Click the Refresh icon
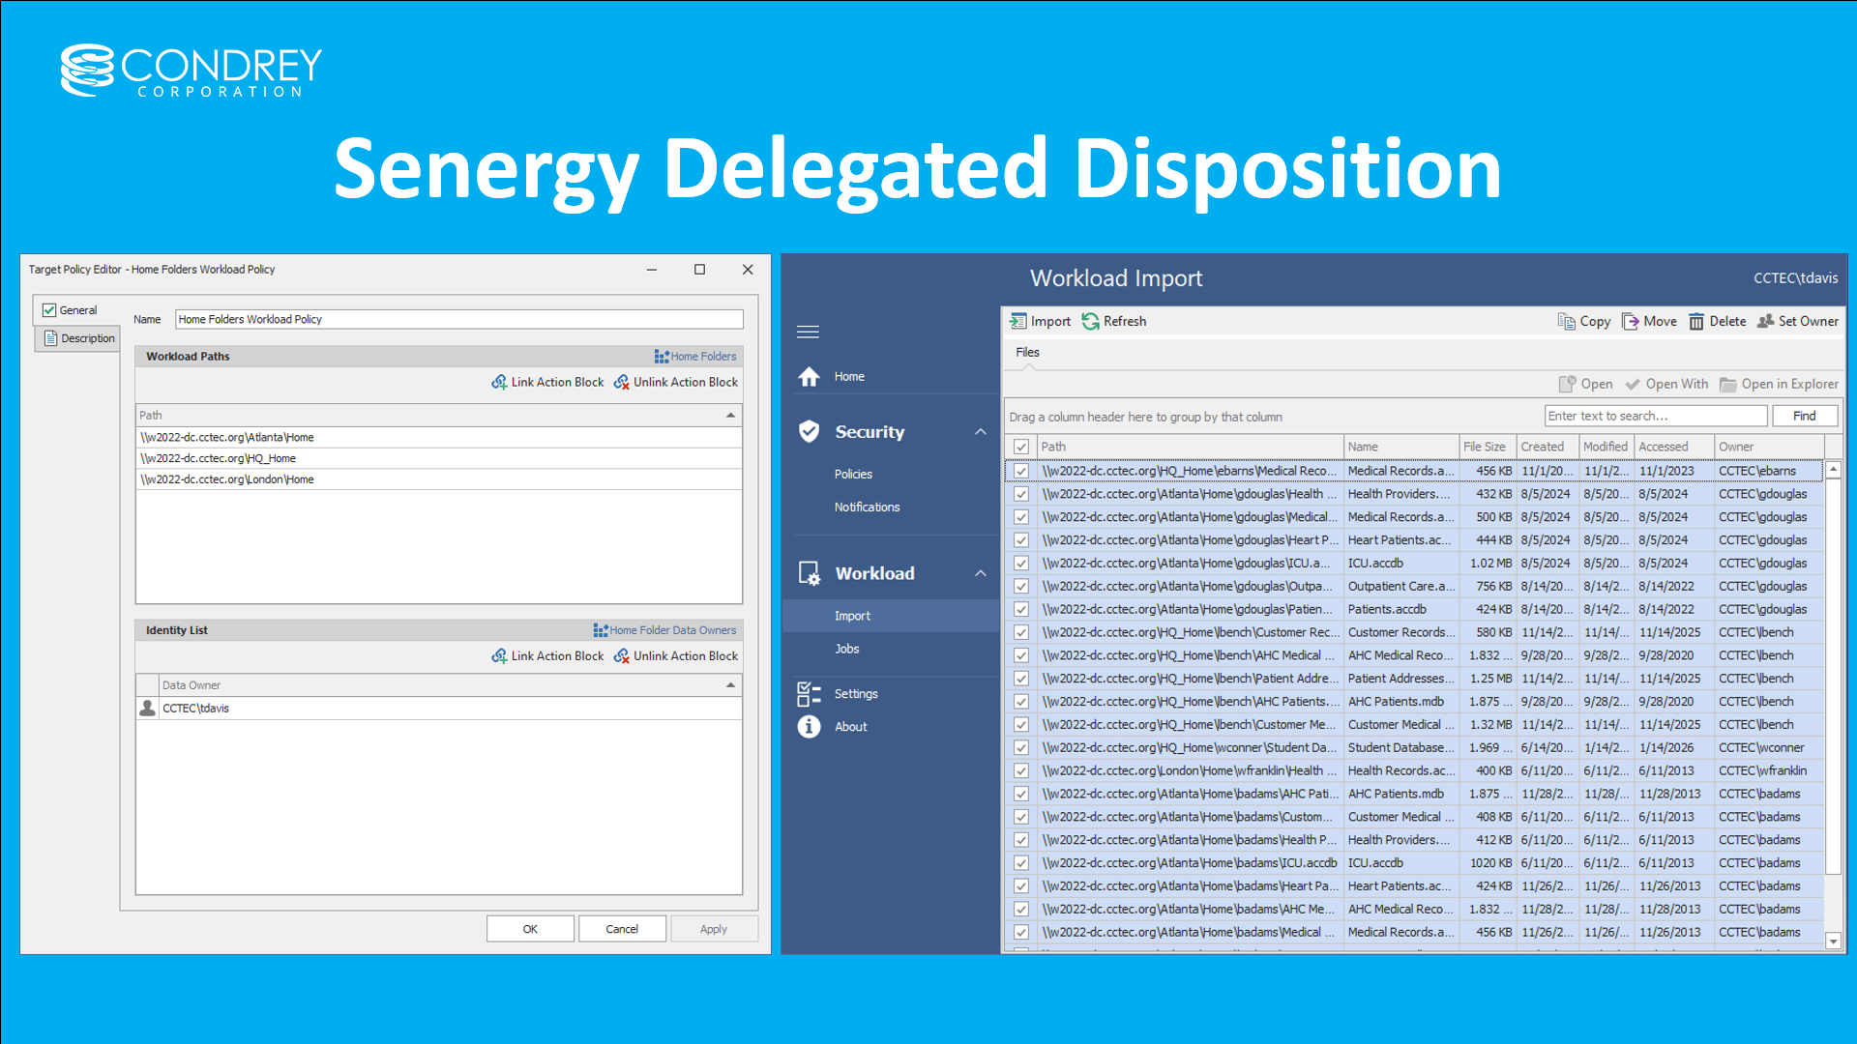Viewport: 1857px width, 1044px height. coord(1090,321)
